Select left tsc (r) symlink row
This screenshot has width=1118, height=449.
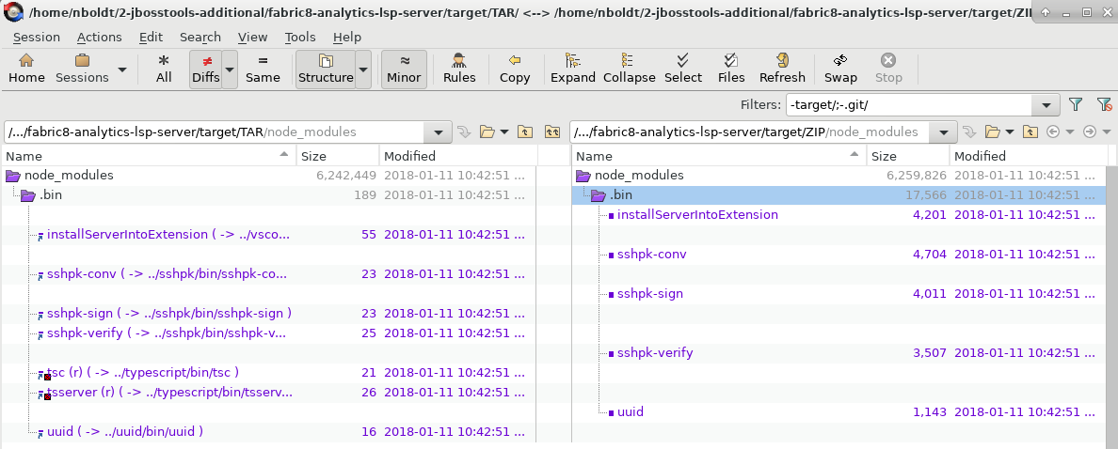click(269, 372)
